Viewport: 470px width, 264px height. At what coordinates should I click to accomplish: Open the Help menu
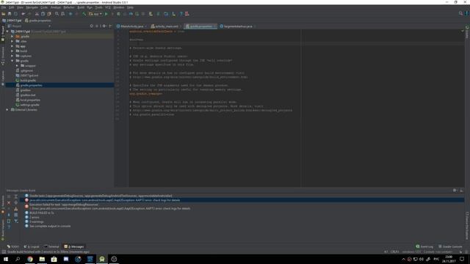pos(130,7)
